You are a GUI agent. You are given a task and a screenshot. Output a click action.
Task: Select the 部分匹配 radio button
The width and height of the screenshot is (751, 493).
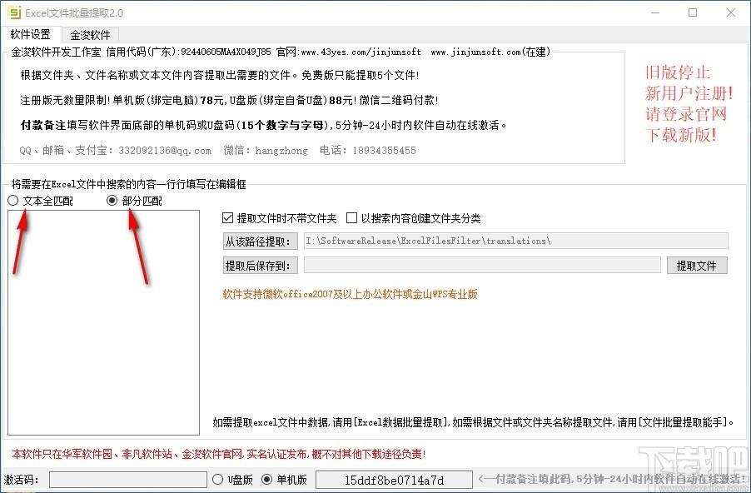135,201
